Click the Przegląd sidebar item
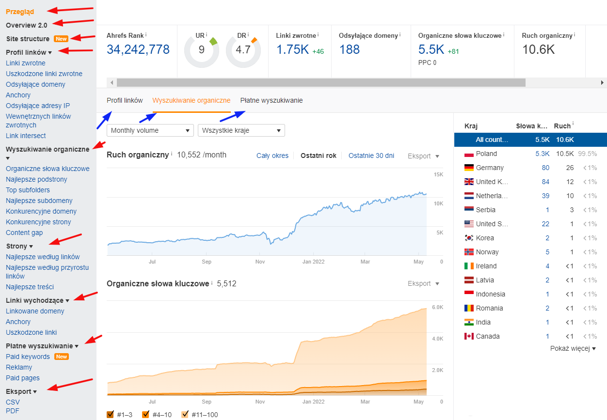607x420 pixels. (x=20, y=12)
